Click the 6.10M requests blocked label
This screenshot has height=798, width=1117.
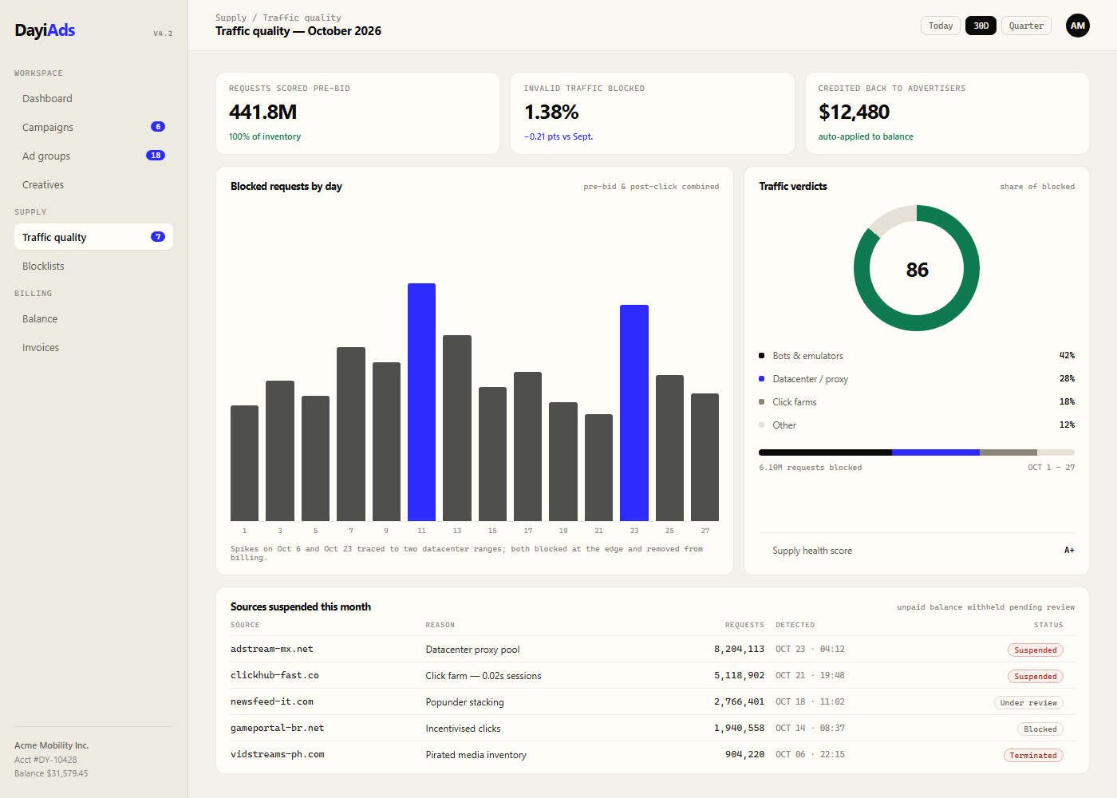pyautogui.click(x=810, y=468)
